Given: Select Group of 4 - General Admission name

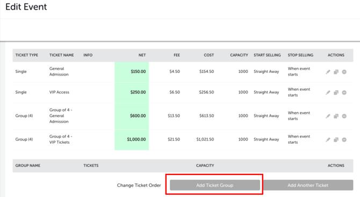Looking at the screenshot, I should (x=61, y=116).
